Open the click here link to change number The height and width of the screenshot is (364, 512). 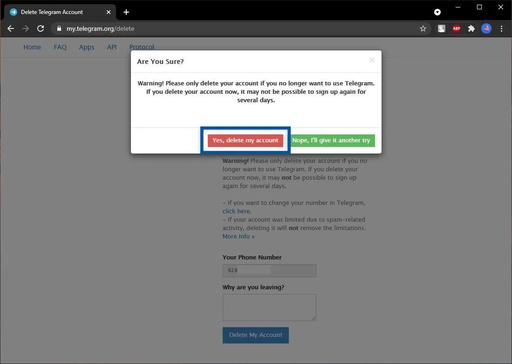tap(236, 211)
